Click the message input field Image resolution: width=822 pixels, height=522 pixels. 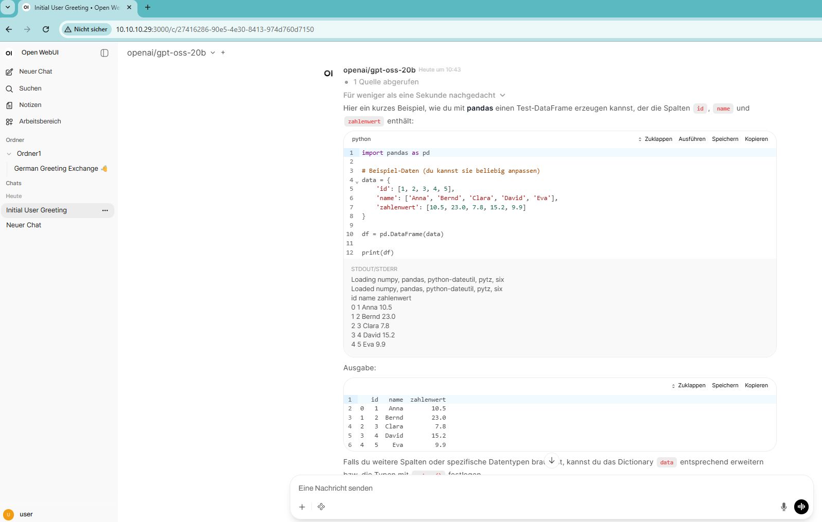point(535,488)
